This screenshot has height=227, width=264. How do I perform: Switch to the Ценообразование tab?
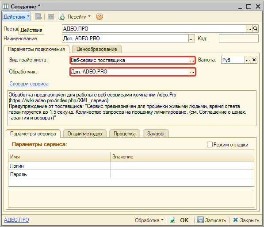coord(97,49)
